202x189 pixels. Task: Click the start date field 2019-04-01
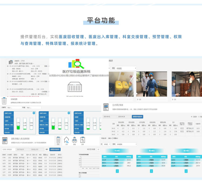click(x=110, y=117)
